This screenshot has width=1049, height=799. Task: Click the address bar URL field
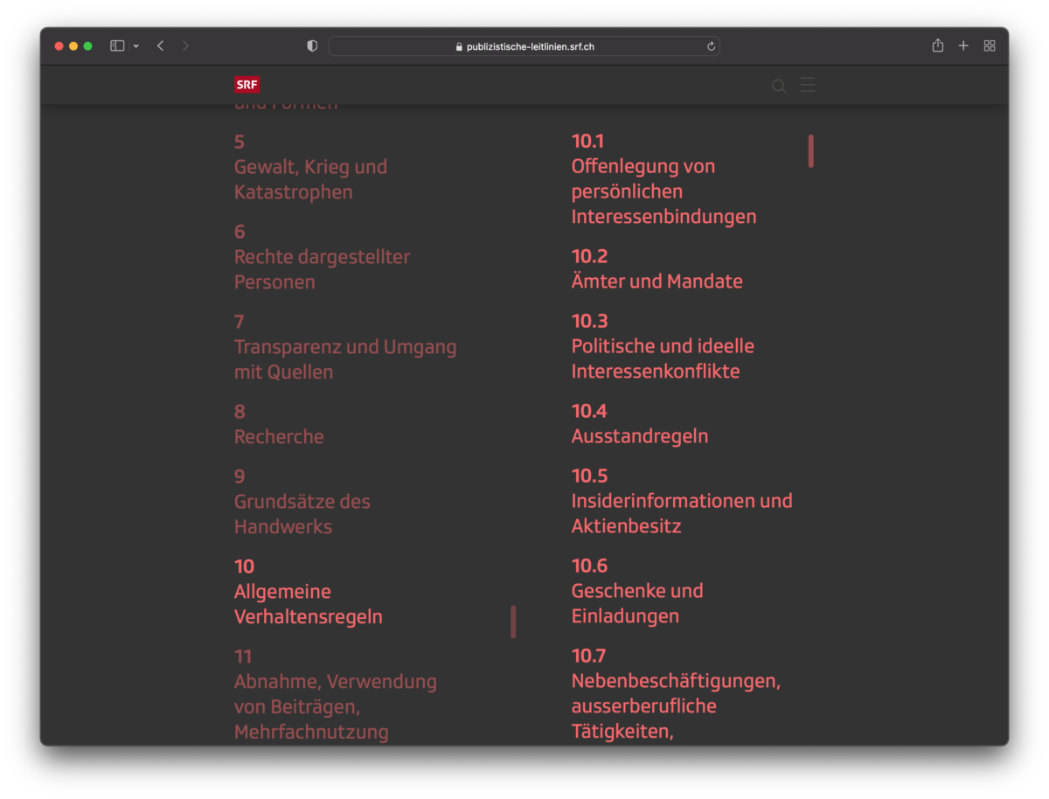tap(524, 46)
